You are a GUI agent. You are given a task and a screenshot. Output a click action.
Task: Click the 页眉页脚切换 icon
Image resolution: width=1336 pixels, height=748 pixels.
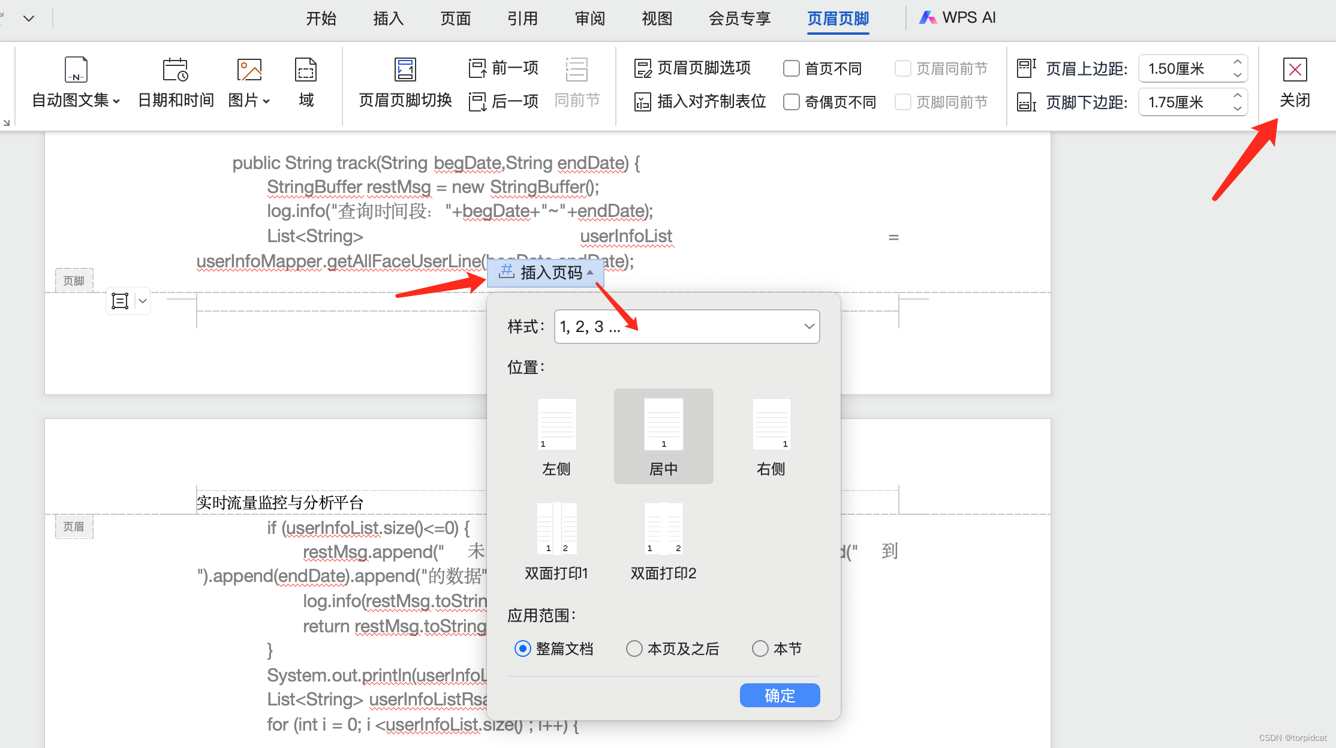(x=405, y=70)
